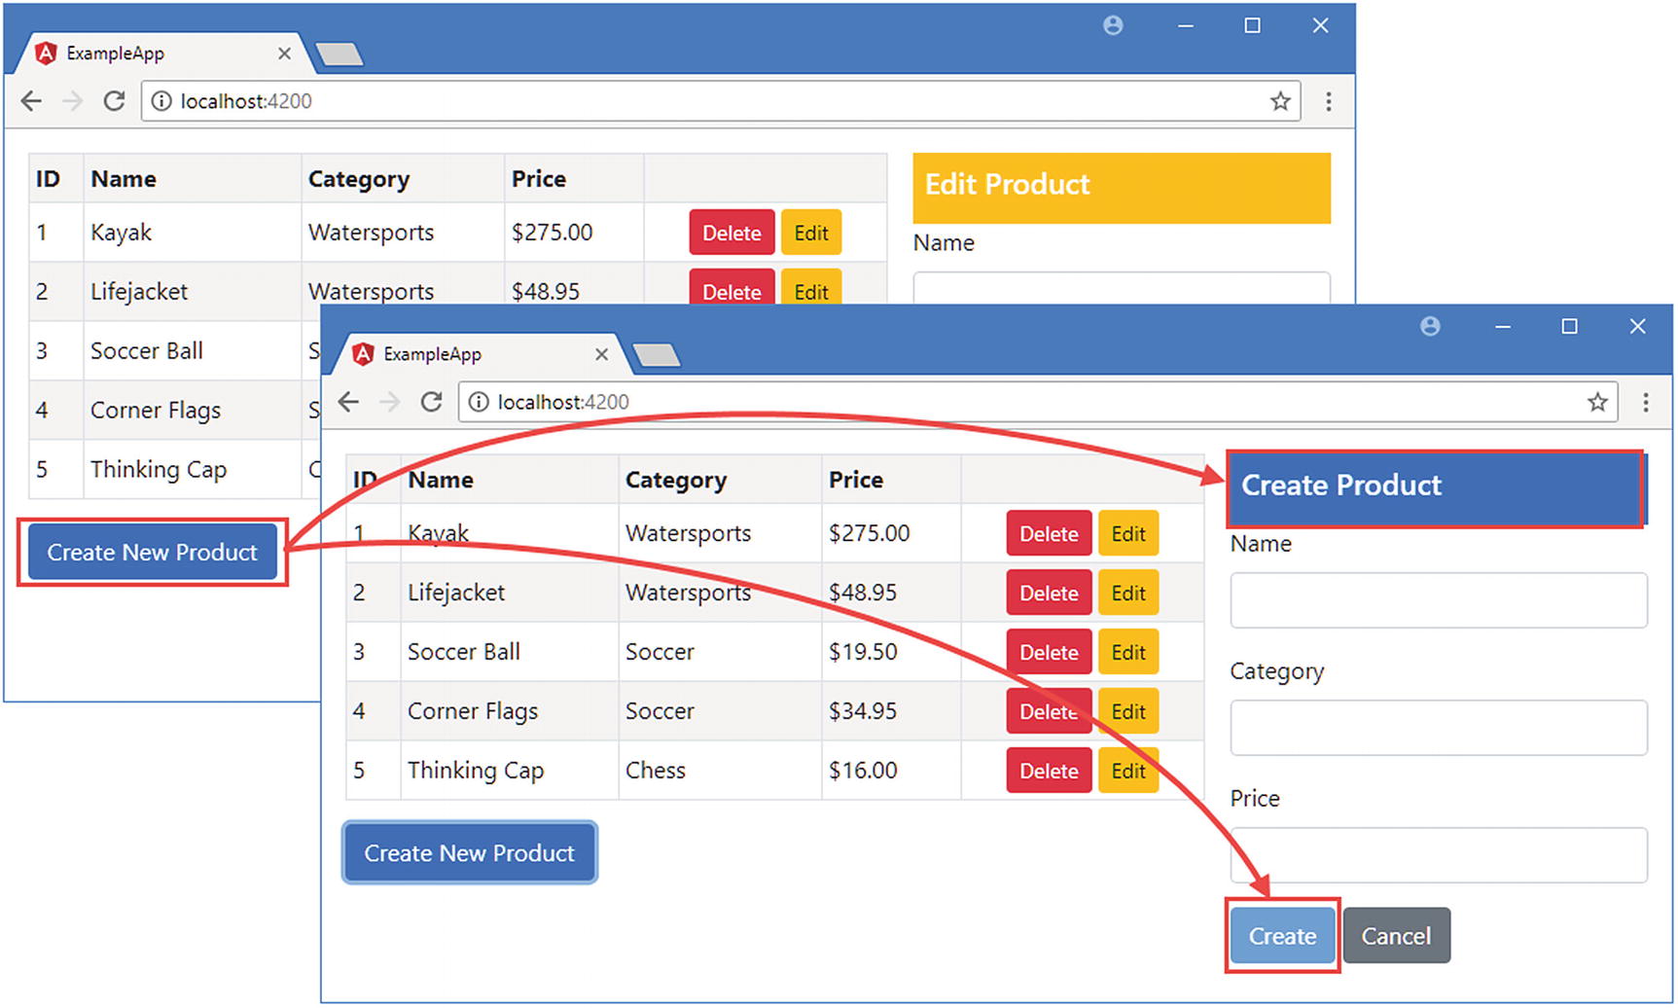Edit the Lifejacket product in the front window
Image resolution: width=1678 pixels, height=1008 pixels.
click(x=1128, y=593)
